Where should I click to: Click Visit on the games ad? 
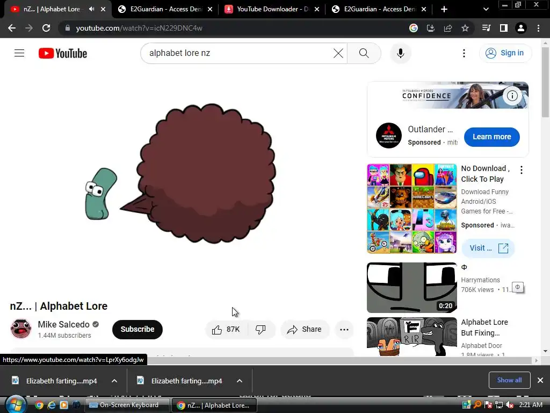pyautogui.click(x=488, y=248)
